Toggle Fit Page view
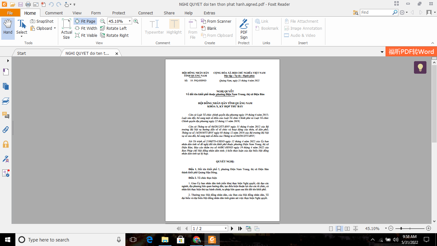The width and height of the screenshot is (437, 246). click(x=85, y=21)
